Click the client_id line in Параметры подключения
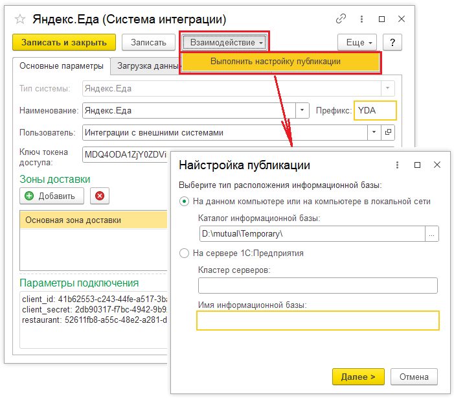The height and width of the screenshot is (398, 454). pyautogui.click(x=95, y=299)
